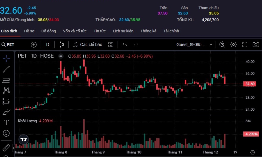
Task: Select the trend line drawing tool
Action: [6, 69]
